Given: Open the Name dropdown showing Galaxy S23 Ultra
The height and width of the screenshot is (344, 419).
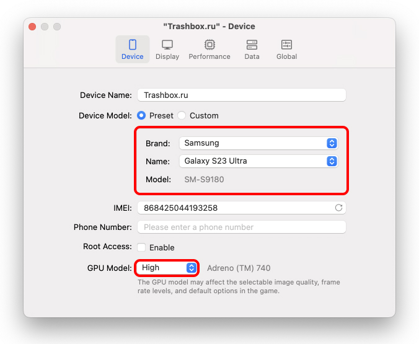Looking at the screenshot, I should (x=258, y=161).
